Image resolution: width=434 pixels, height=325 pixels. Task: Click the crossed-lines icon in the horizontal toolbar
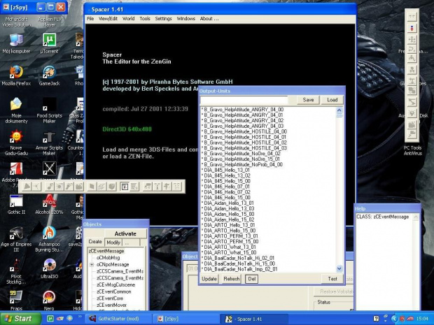point(36,187)
